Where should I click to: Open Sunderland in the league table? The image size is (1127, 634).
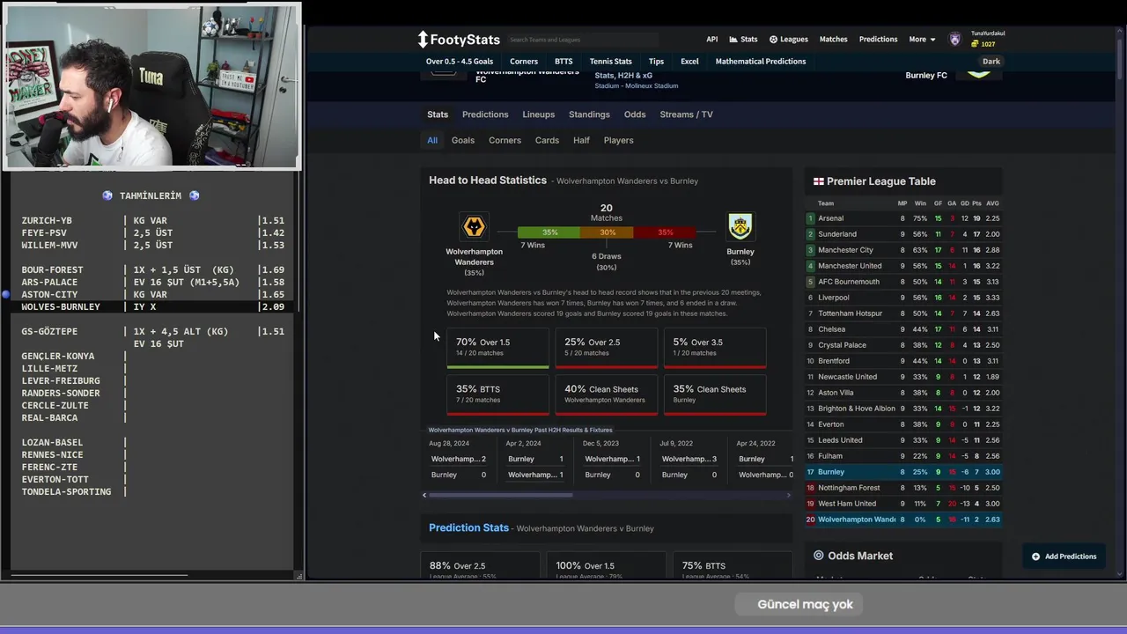point(904,234)
